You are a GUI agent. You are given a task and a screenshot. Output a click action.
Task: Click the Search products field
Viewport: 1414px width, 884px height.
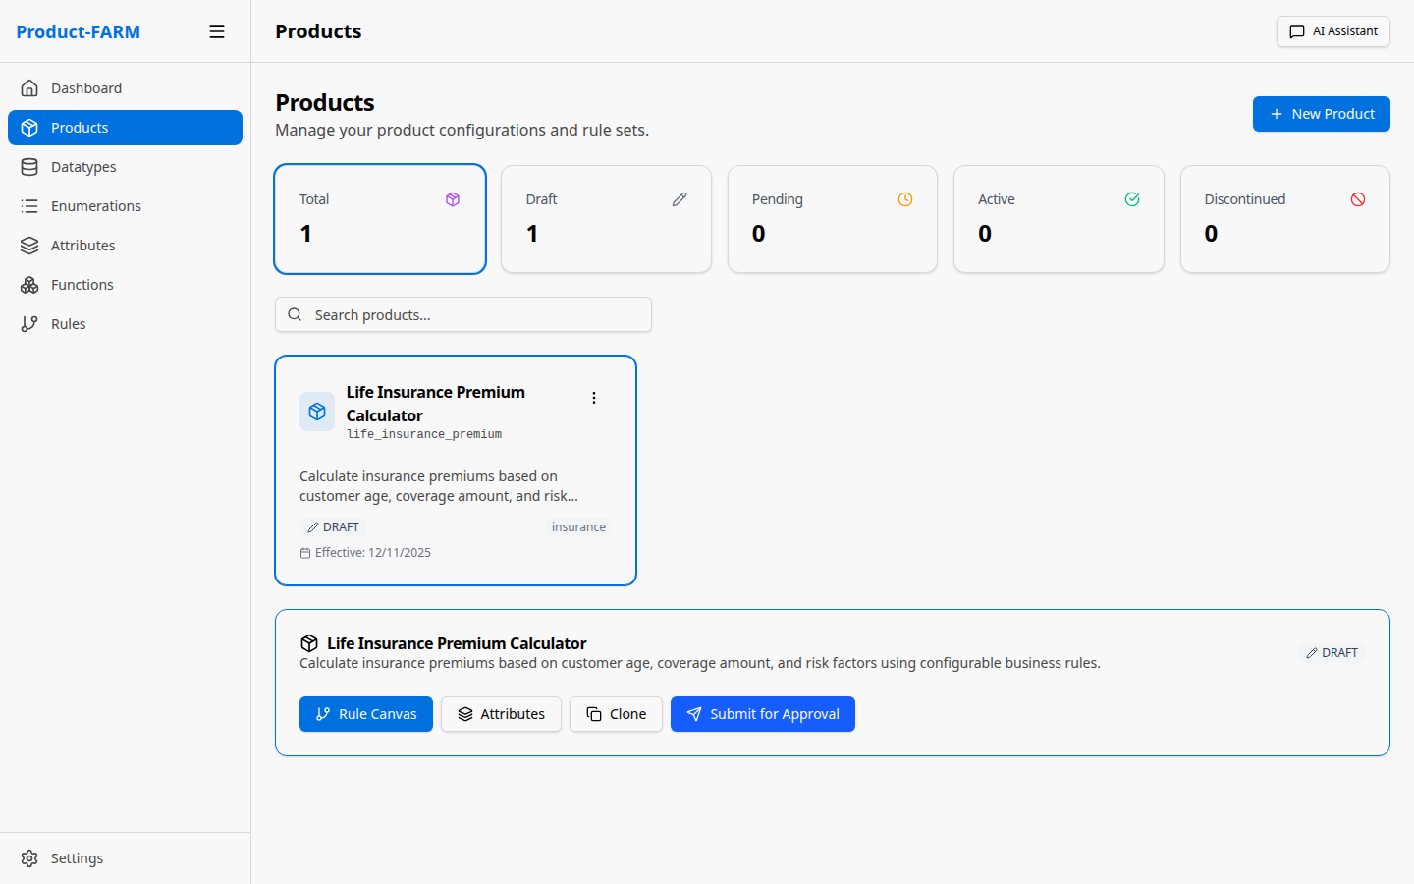pyautogui.click(x=471, y=315)
